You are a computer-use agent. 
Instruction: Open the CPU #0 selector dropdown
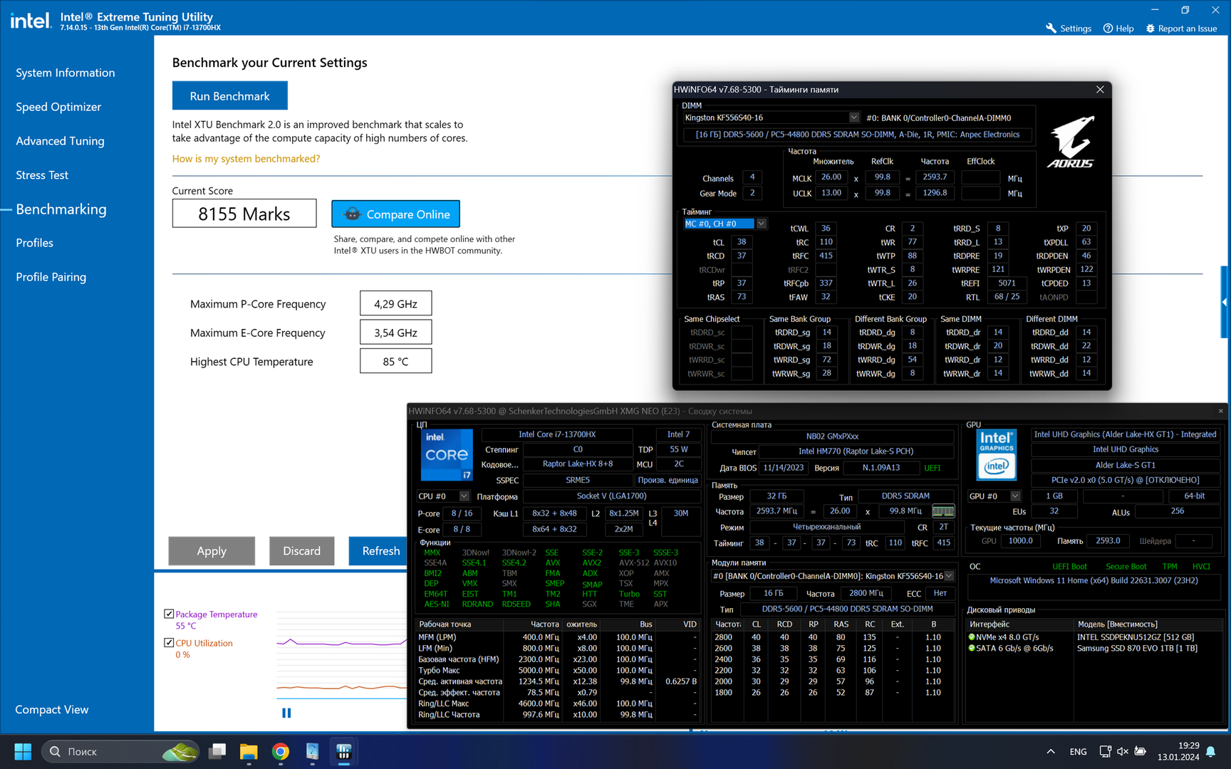point(464,496)
